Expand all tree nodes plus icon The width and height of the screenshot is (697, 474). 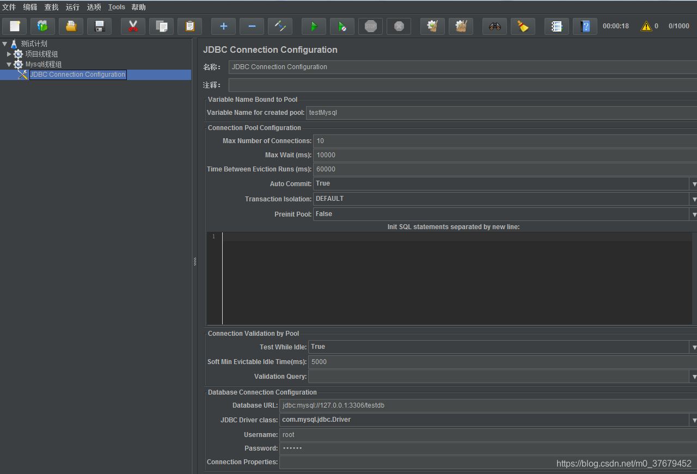(223, 26)
